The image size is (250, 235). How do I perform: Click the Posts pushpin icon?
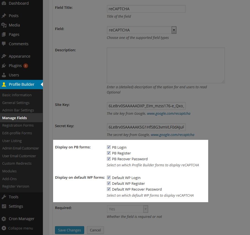click(4, 16)
